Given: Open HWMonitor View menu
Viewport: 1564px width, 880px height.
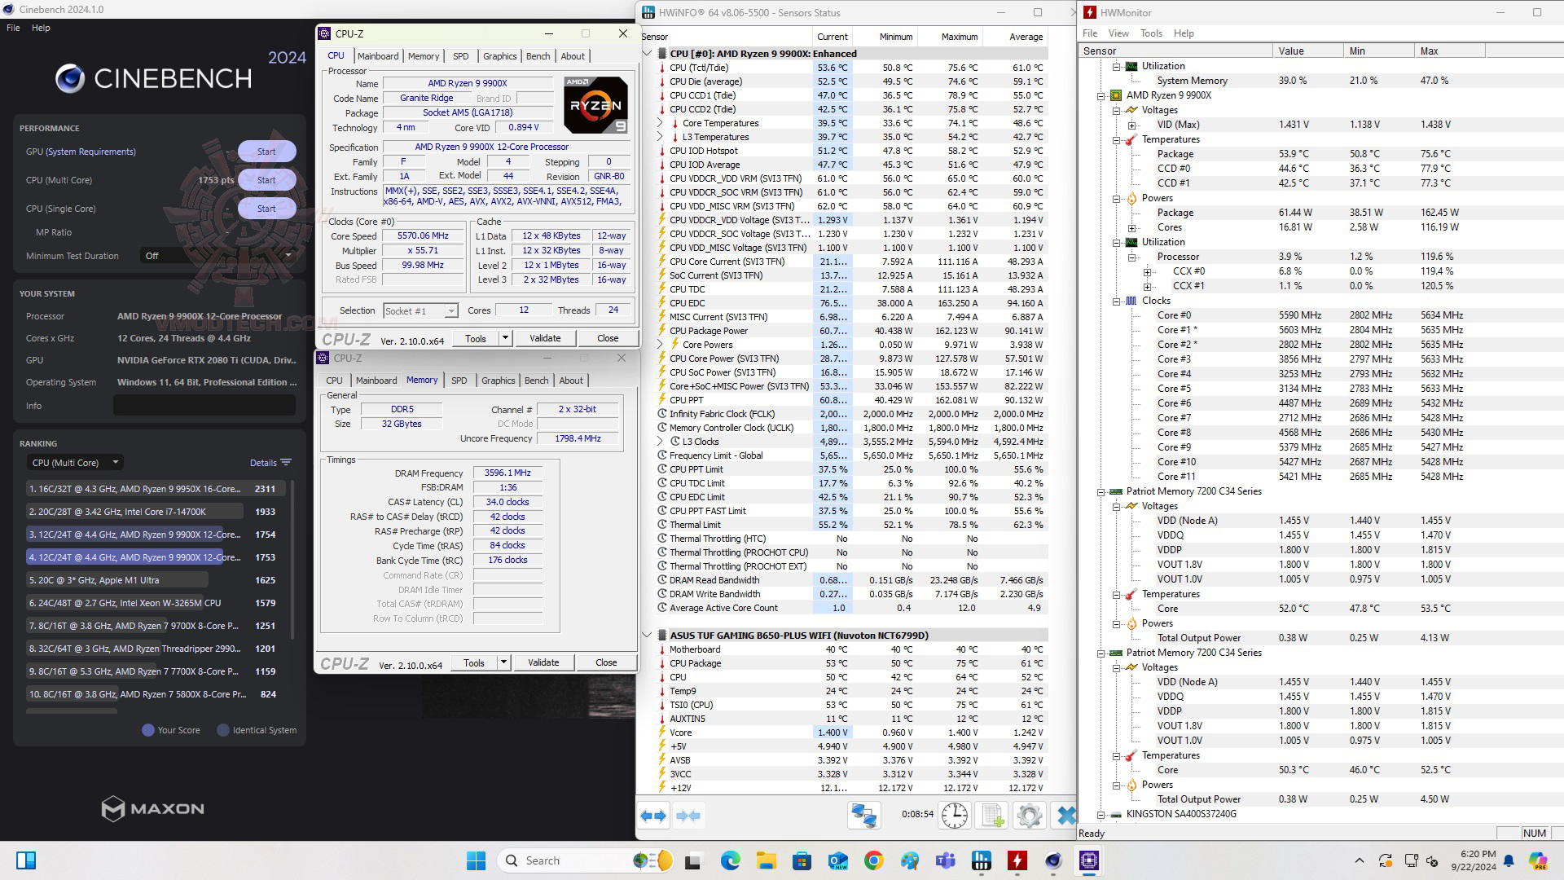Looking at the screenshot, I should point(1118,33).
